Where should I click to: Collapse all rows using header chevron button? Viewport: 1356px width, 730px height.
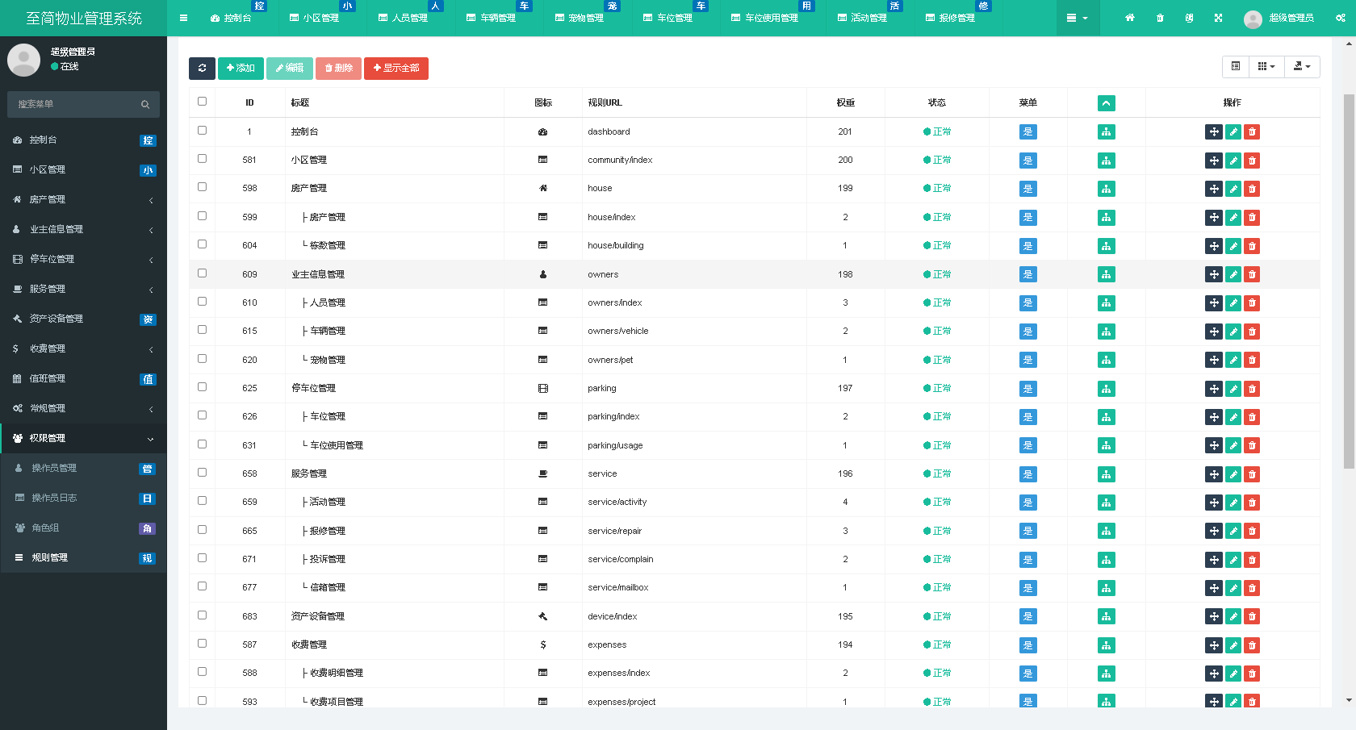1106,103
